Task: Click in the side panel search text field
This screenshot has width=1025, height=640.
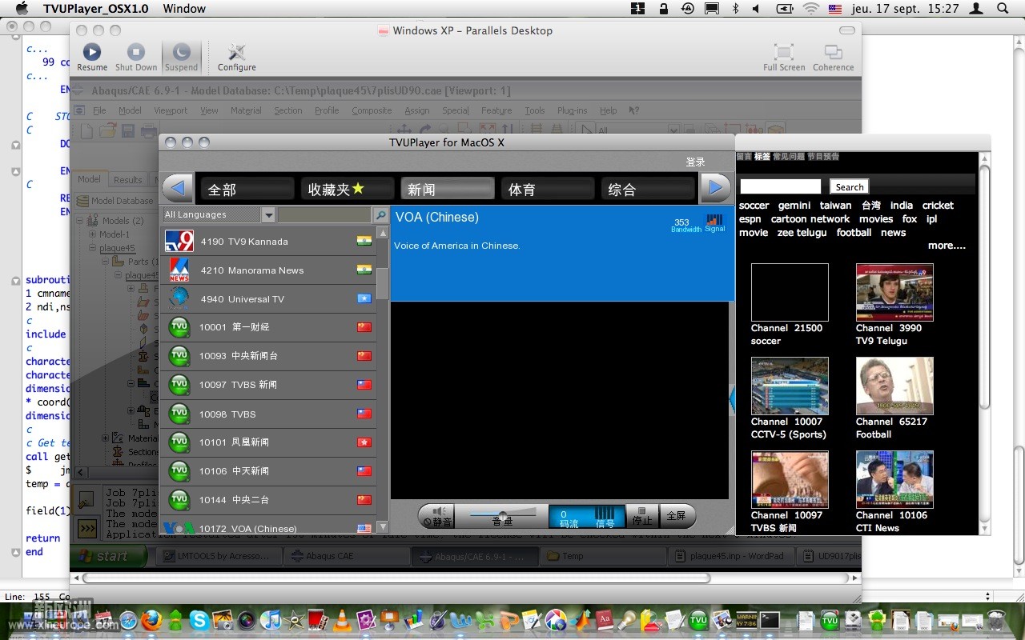Action: [781, 186]
